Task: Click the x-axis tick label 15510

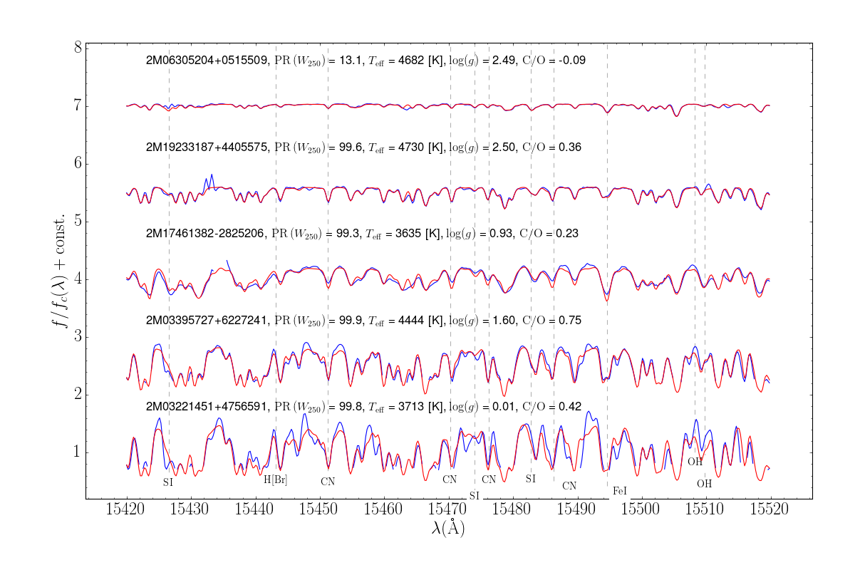Action: pos(705,511)
